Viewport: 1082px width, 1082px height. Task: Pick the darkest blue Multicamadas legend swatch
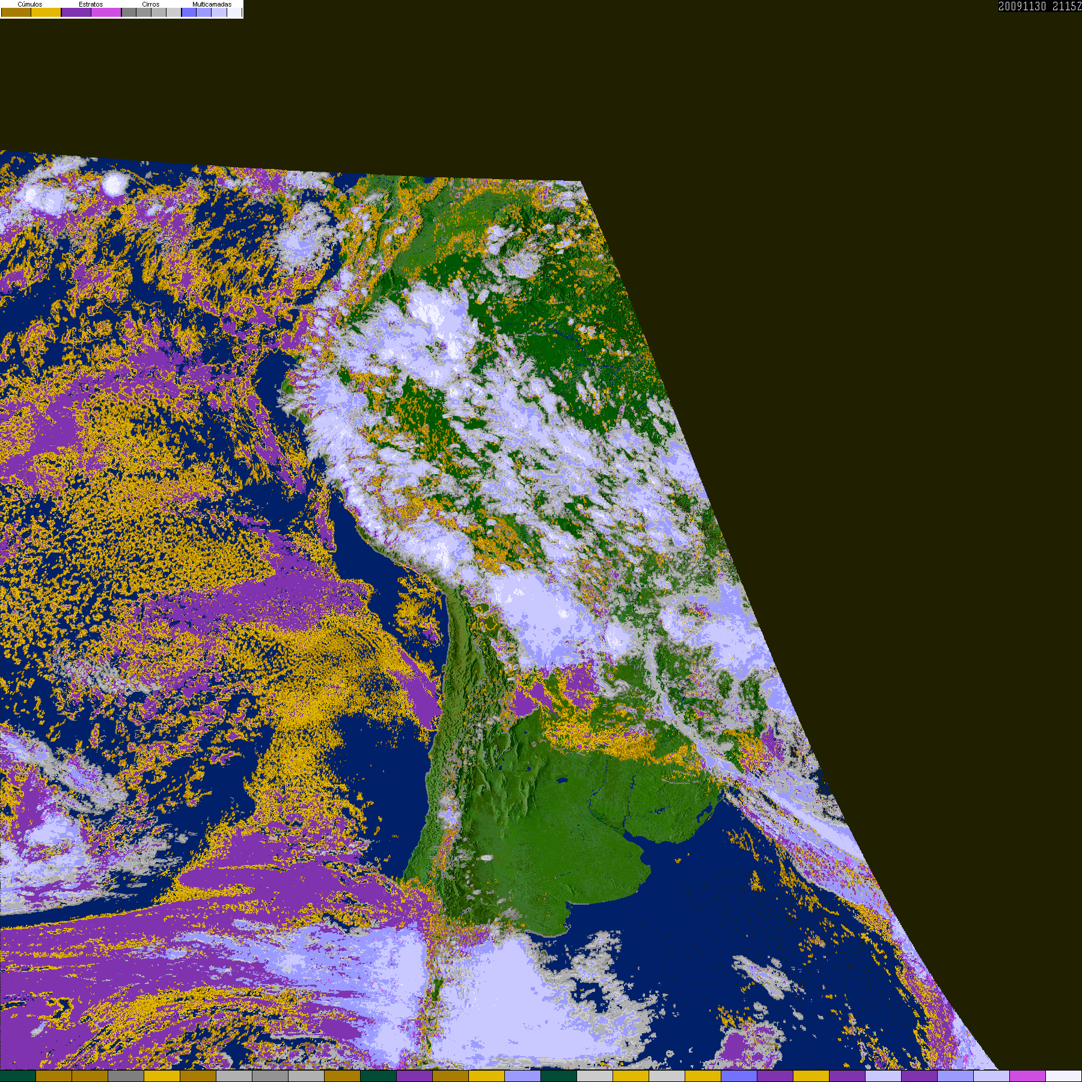(x=189, y=12)
